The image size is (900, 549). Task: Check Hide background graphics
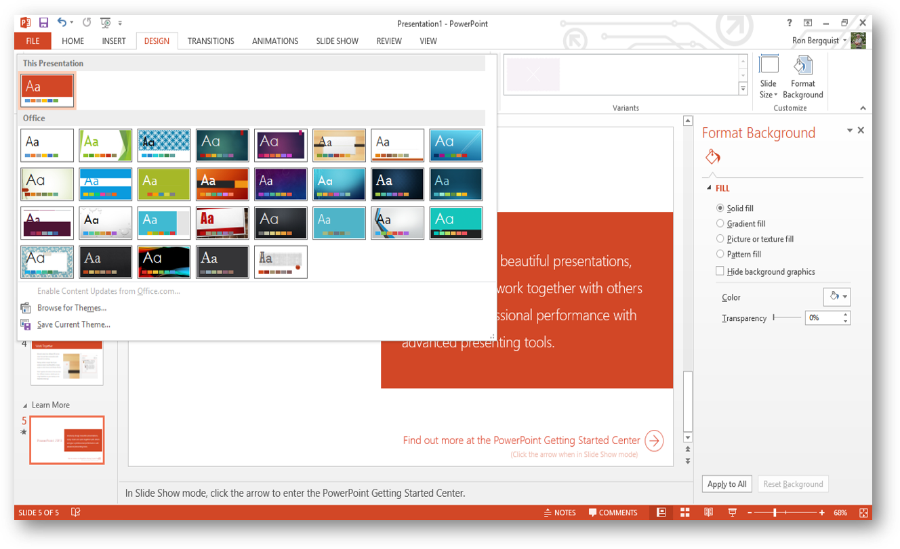coord(765,271)
